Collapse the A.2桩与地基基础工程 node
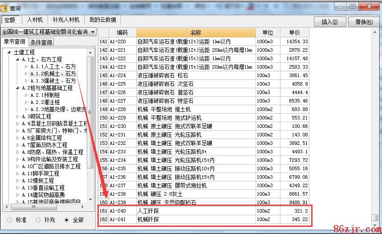 pyautogui.click(x=18, y=88)
